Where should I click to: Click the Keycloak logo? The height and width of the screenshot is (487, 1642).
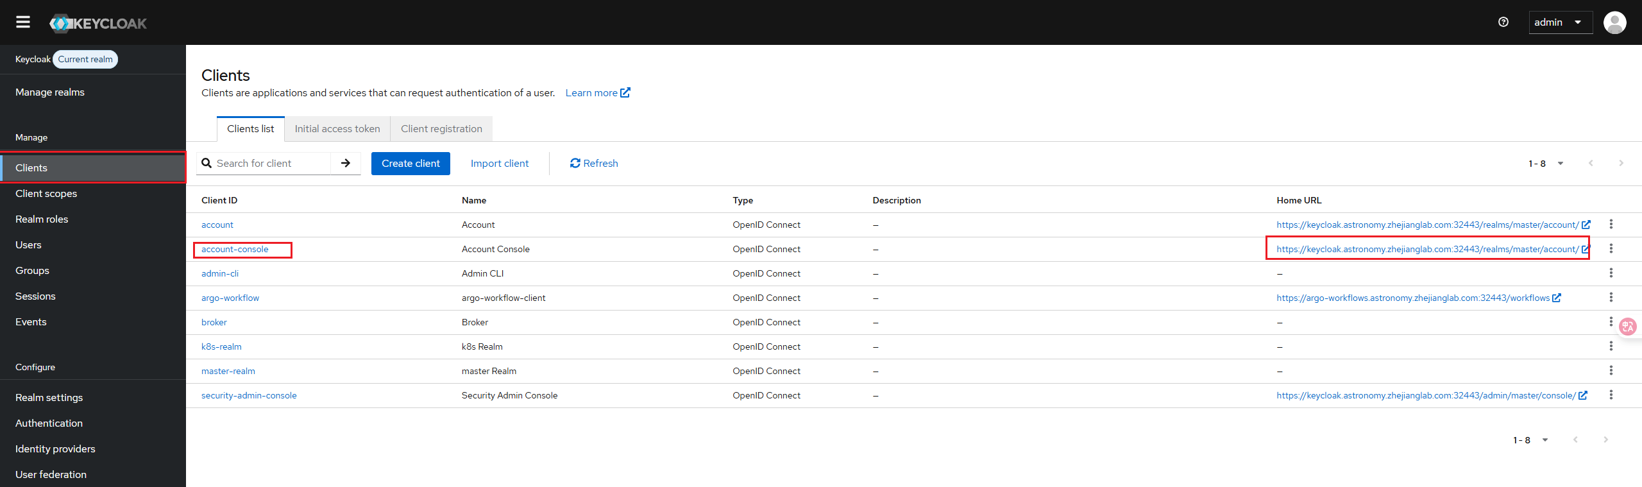point(99,24)
